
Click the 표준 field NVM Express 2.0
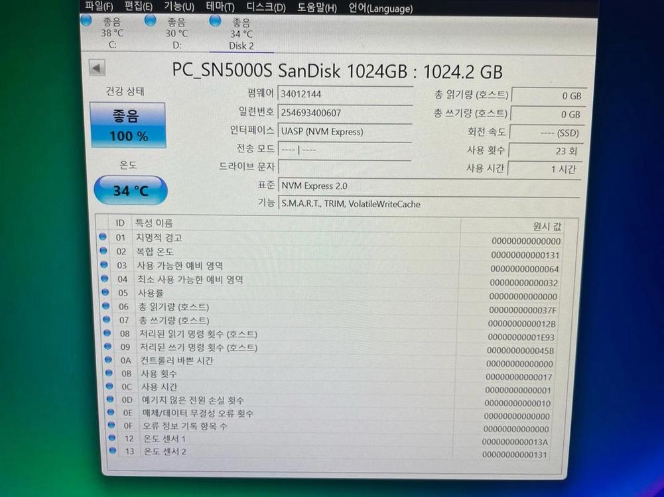pos(429,186)
